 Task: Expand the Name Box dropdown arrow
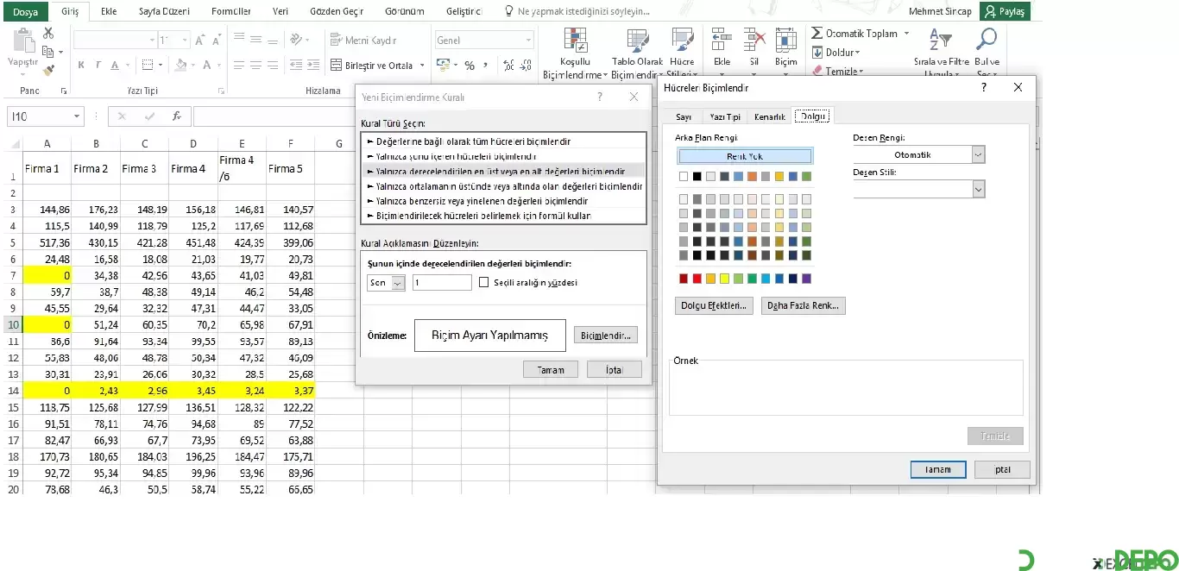click(x=77, y=116)
